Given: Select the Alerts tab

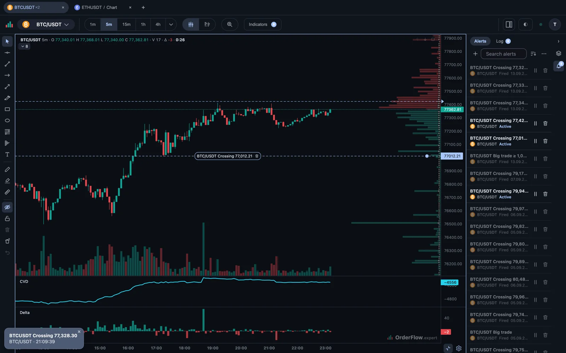Looking at the screenshot, I should [x=480, y=41].
